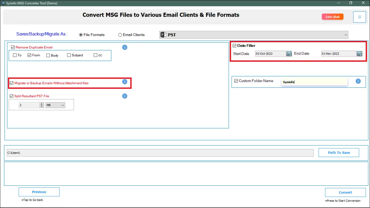Focus the Custom Folder Name text field
370x208 pixels.
pyautogui.click(x=314, y=82)
